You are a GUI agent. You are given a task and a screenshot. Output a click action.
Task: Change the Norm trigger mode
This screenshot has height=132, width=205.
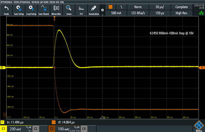[x=138, y=7]
